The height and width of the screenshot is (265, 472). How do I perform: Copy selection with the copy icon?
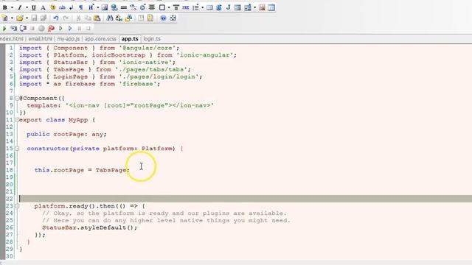tap(88, 18)
